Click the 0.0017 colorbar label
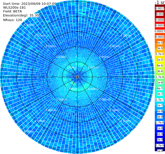 pyautogui.click(x=160, y=8)
